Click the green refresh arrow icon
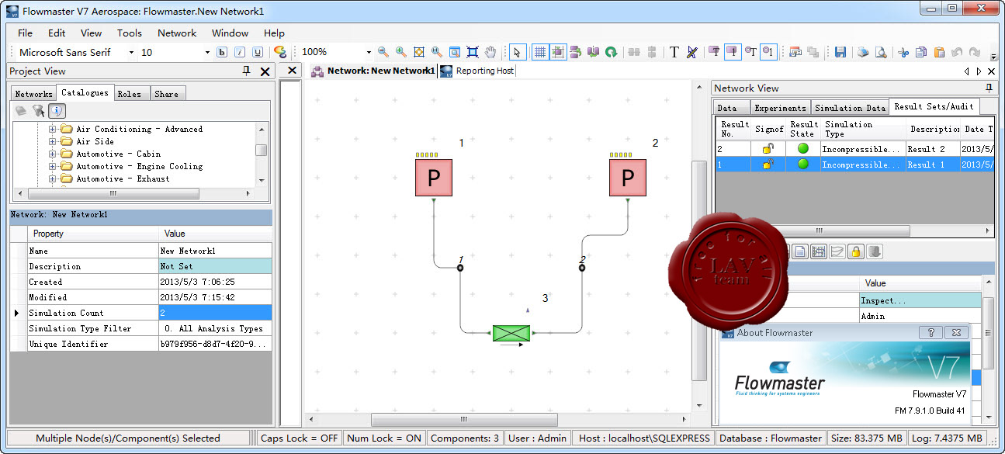The height and width of the screenshot is (454, 1005). click(x=612, y=52)
